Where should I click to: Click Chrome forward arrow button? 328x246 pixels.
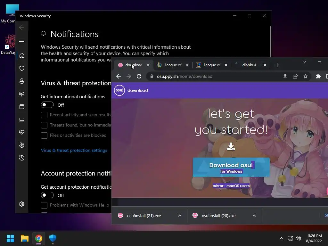point(129,76)
